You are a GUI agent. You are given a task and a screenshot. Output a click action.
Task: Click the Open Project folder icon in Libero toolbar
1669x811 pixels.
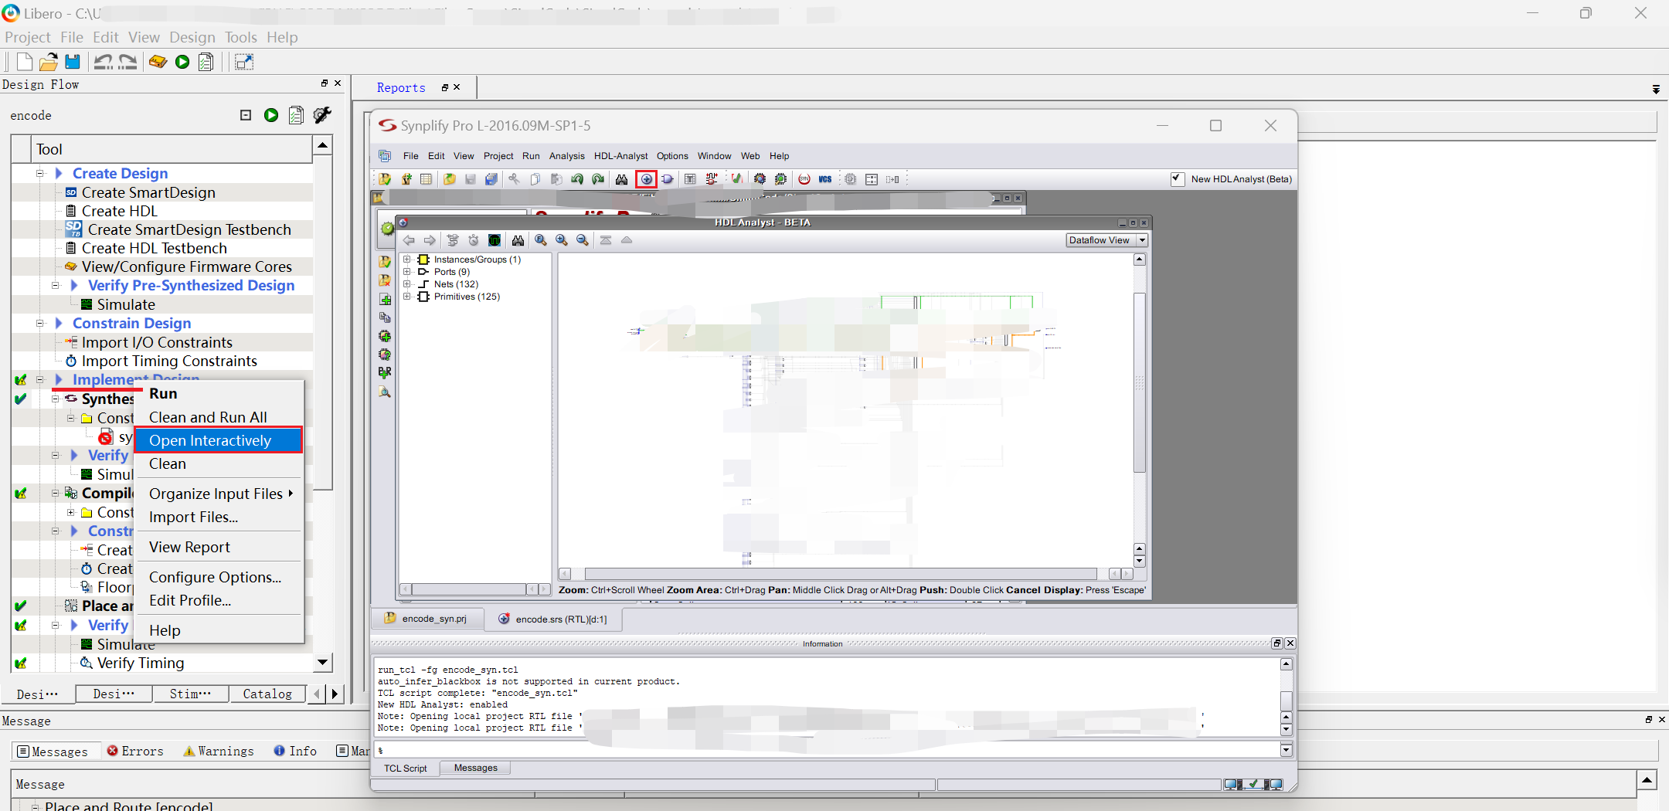click(49, 62)
